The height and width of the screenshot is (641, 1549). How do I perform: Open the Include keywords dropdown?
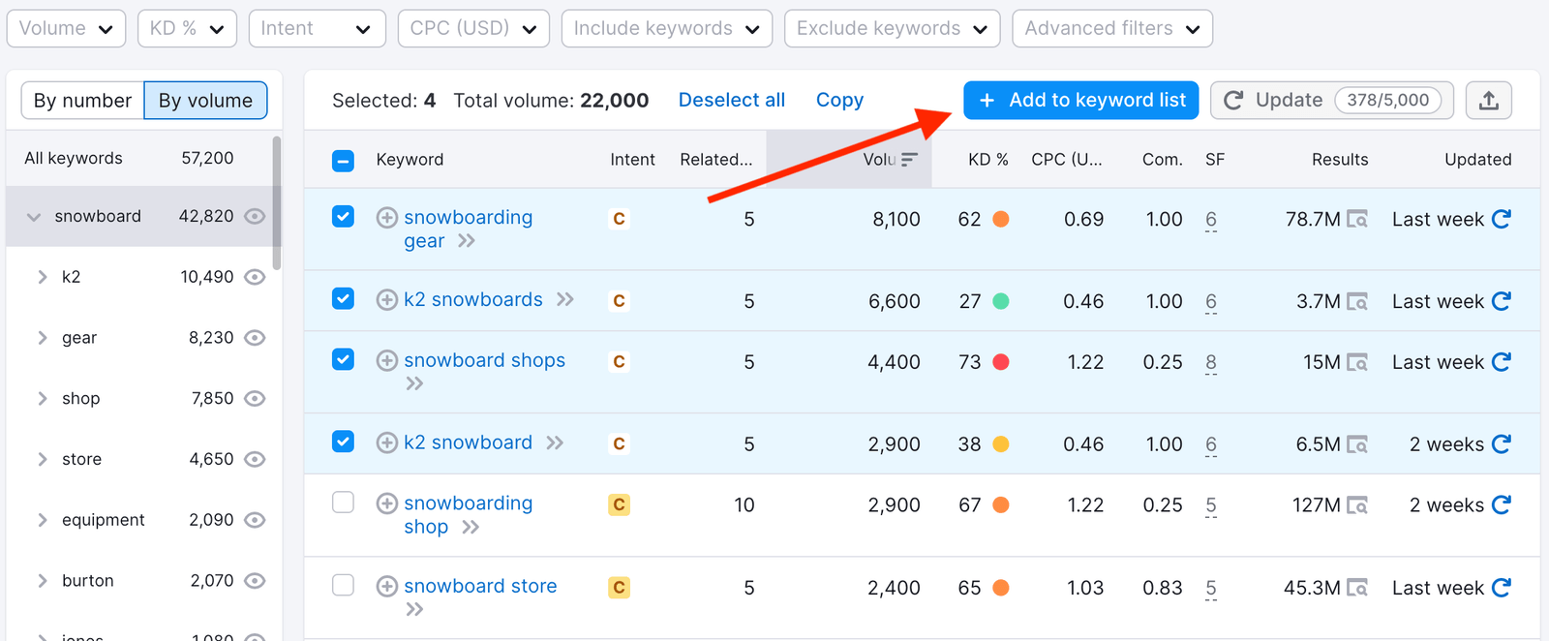point(667,28)
